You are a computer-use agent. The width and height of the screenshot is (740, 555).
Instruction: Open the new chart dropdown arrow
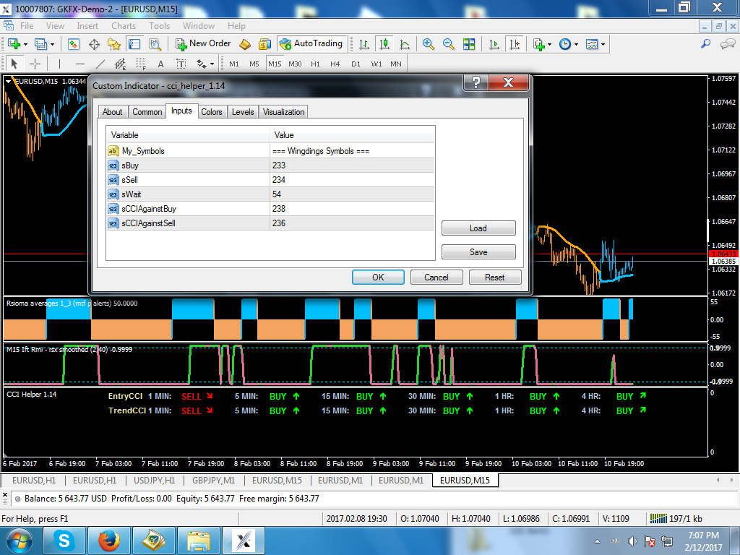[x=26, y=44]
